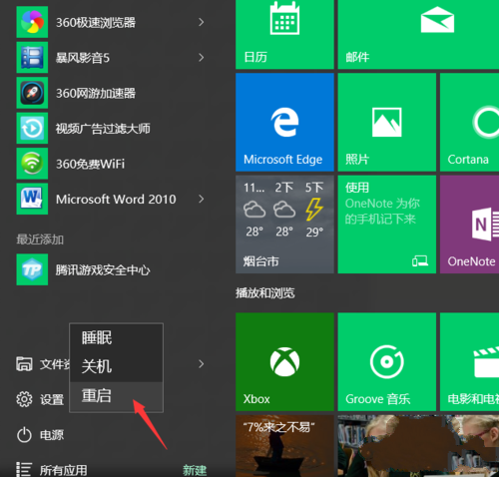Open 烟台市 weather tile
The image size is (499, 477).
[x=284, y=225]
